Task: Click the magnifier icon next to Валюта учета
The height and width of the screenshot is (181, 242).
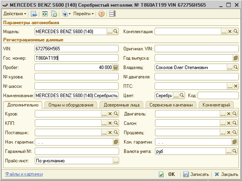Action: coord(235,151)
